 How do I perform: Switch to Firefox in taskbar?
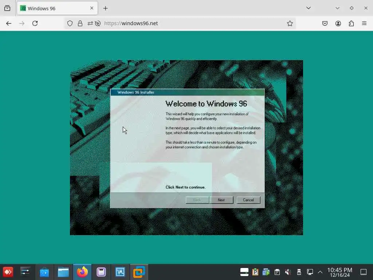82,272
